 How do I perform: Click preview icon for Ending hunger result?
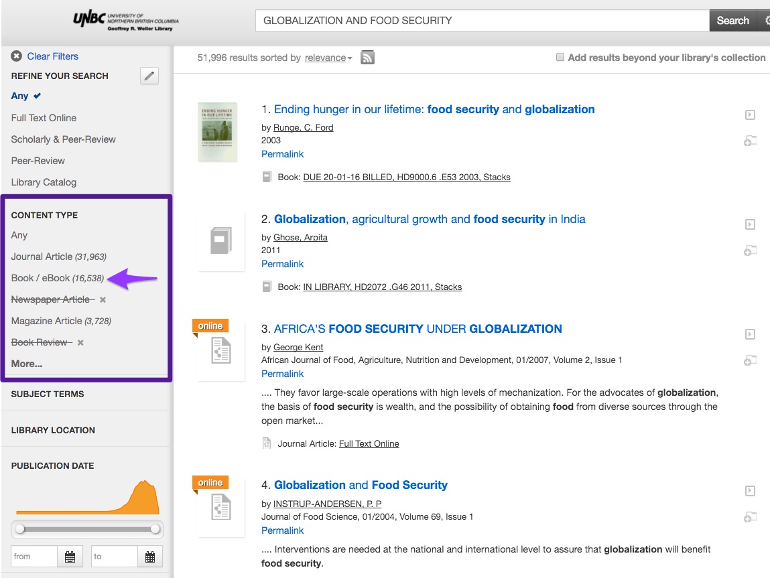pyautogui.click(x=750, y=115)
